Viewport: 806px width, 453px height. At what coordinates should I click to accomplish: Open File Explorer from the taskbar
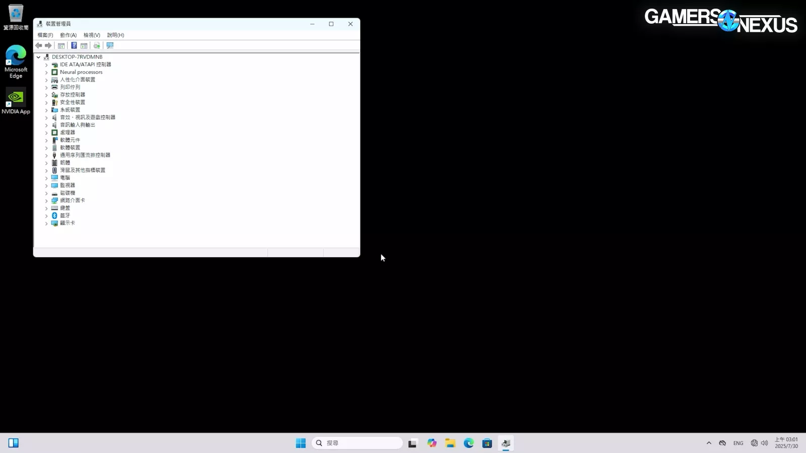(x=450, y=443)
